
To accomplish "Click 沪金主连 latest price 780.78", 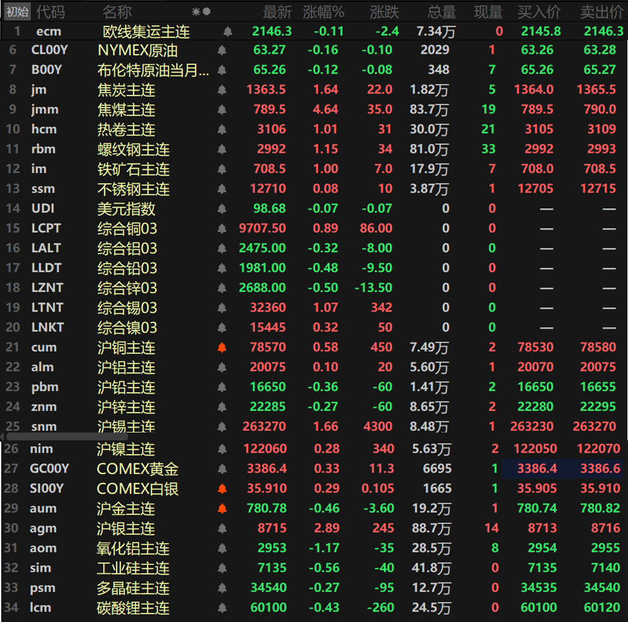I will tap(266, 508).
